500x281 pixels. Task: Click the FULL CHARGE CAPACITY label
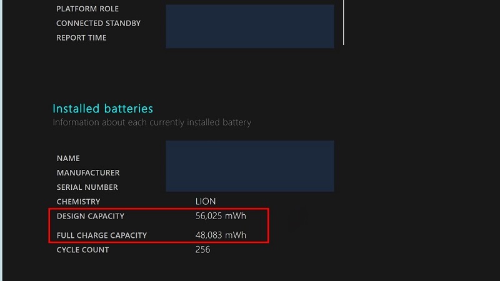[x=101, y=235]
